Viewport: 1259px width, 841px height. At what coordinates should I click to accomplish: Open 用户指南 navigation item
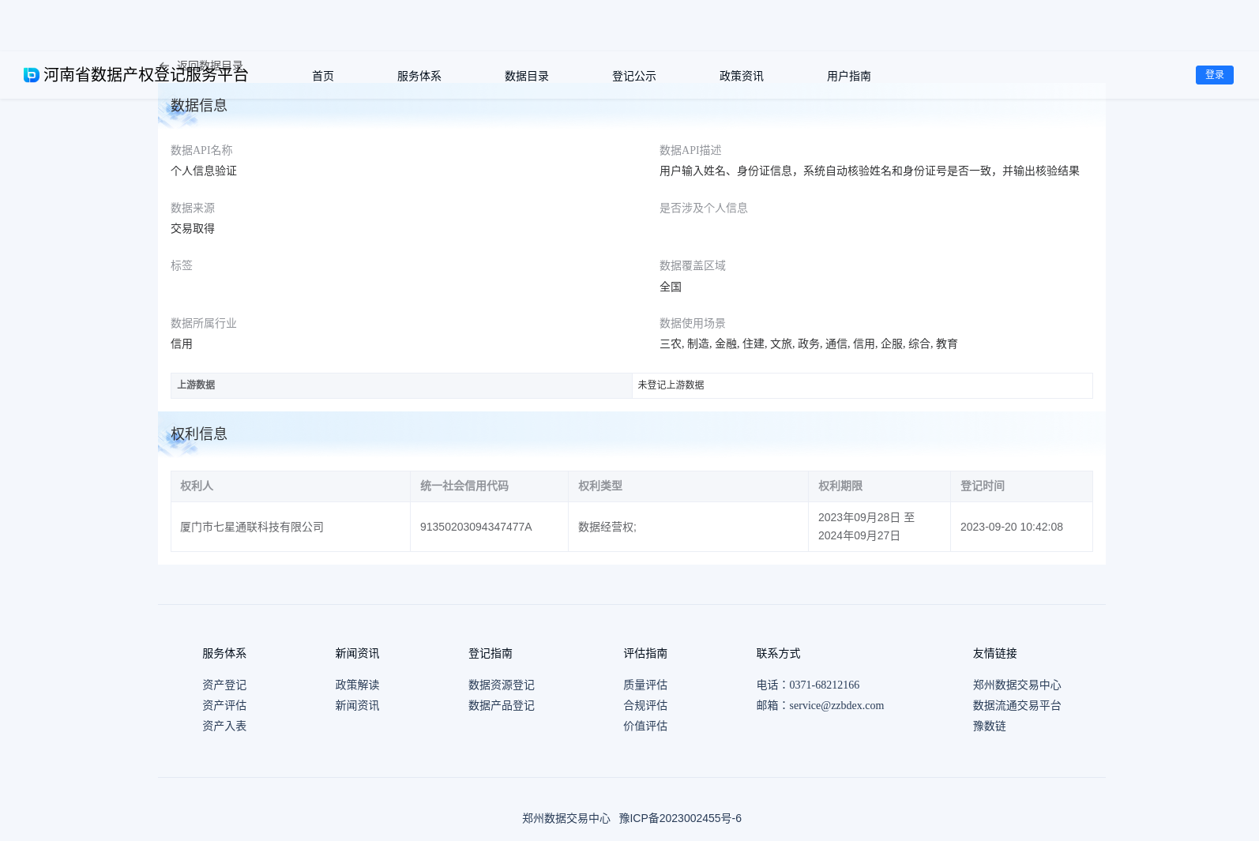point(849,76)
